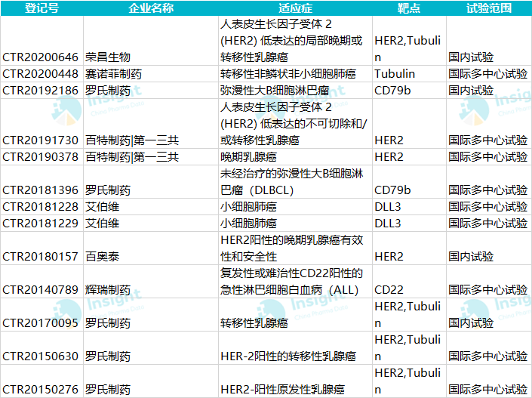Click target CD79b in row CTR20181396

pos(392,190)
